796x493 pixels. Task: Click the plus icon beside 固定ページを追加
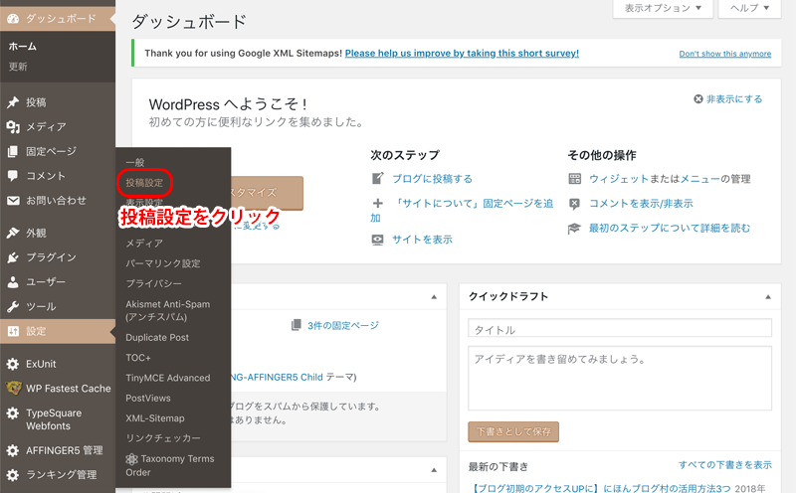coord(378,204)
